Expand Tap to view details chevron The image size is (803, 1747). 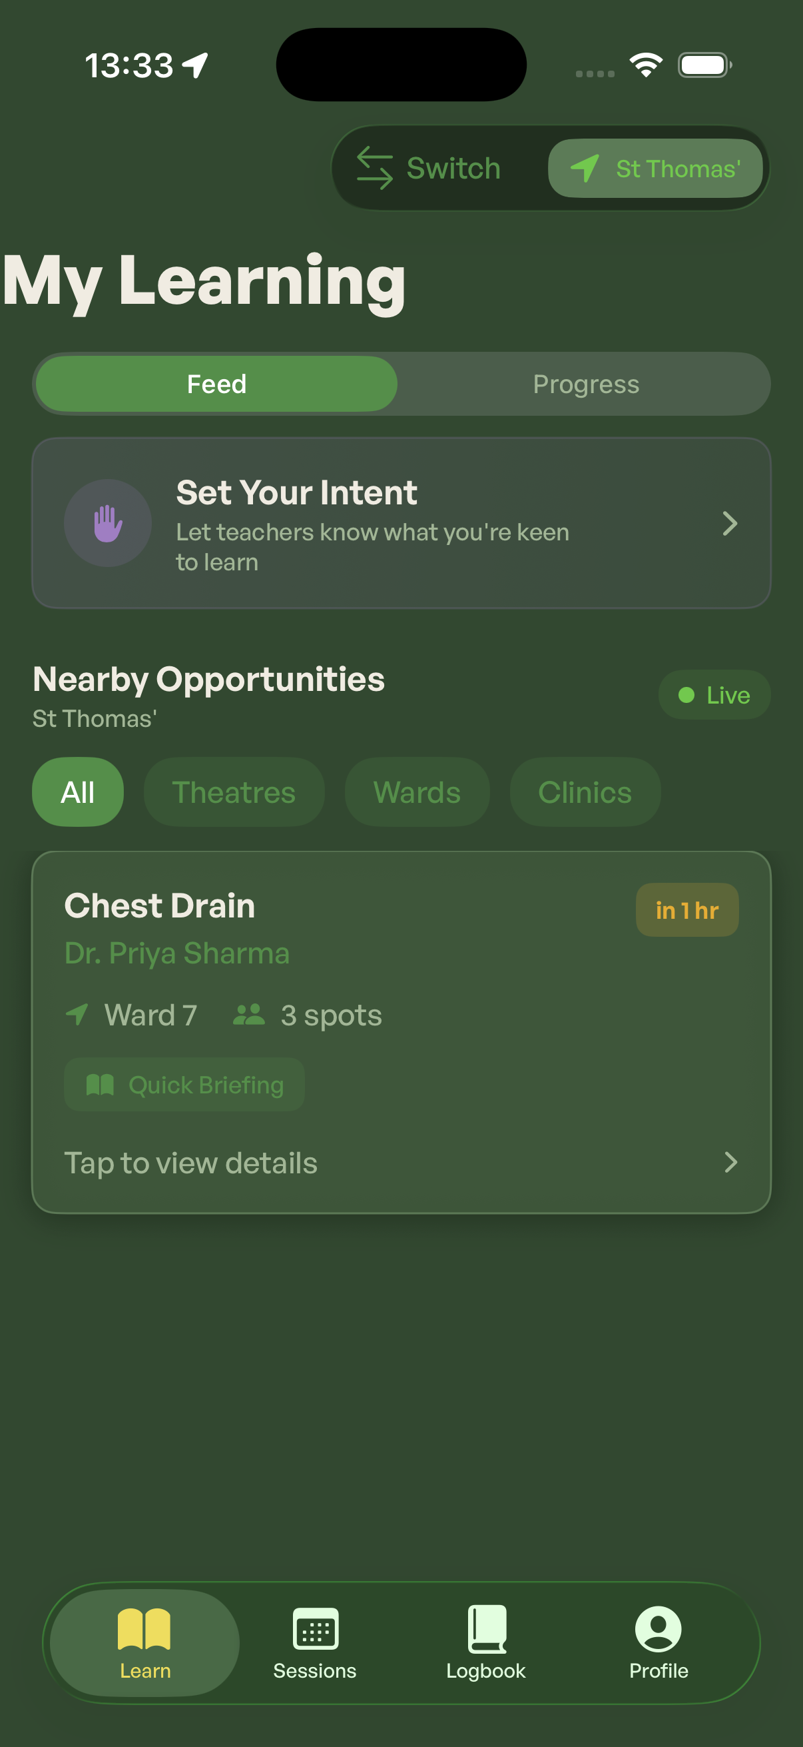730,1163
